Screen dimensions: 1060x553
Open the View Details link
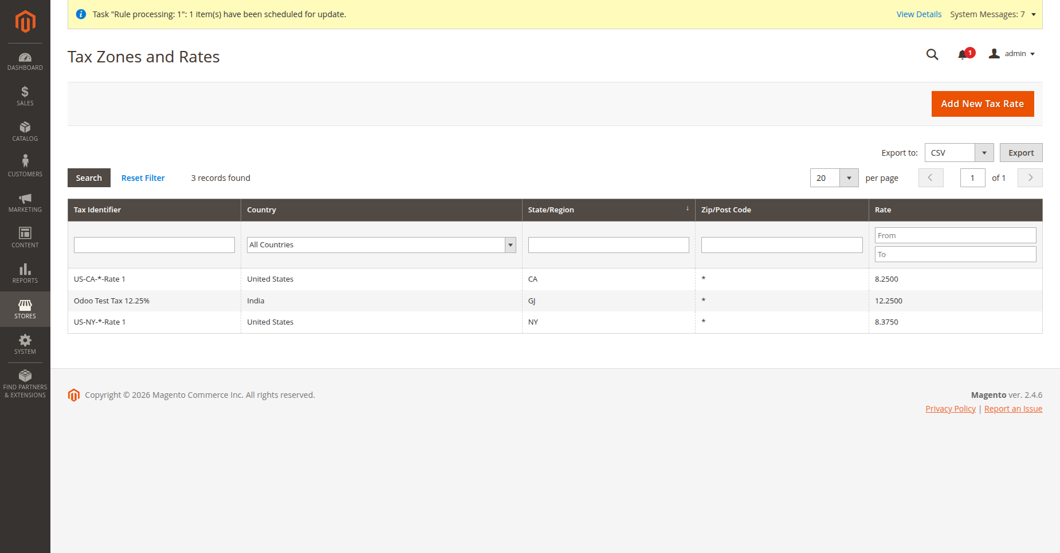(x=919, y=14)
